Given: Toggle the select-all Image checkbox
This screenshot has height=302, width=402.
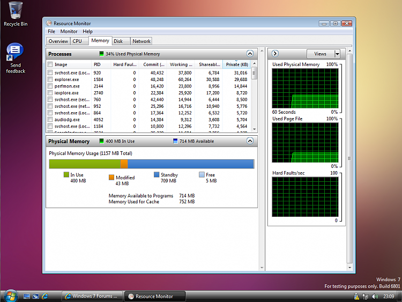Looking at the screenshot, I should [x=50, y=64].
